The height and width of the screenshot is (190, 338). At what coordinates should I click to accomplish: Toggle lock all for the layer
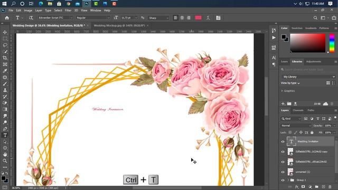(312, 132)
